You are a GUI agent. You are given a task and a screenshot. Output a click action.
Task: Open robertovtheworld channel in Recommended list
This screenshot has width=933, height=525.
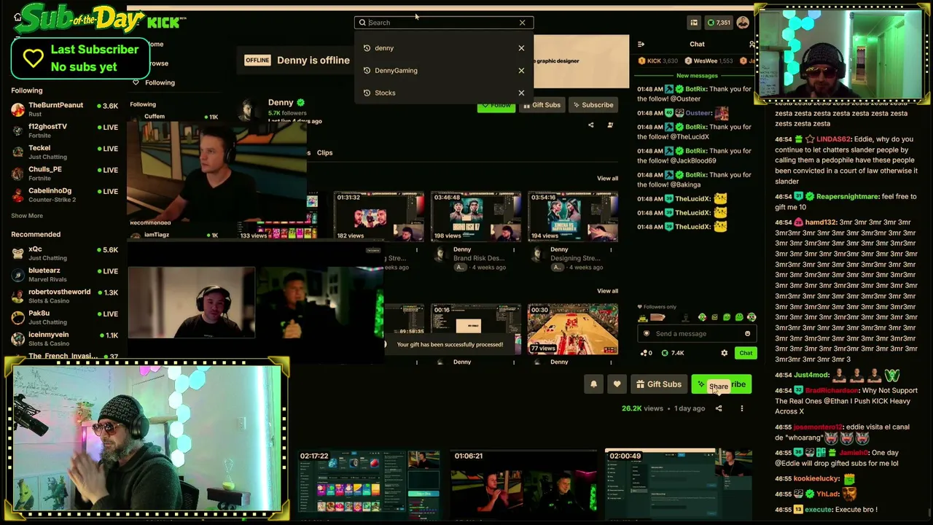click(x=64, y=296)
